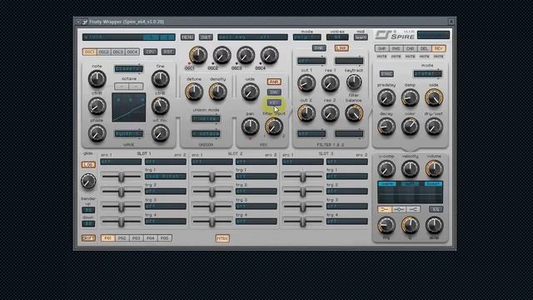Viewport: 533px width, 300px height.
Task: Open the top bar polyphony mode dropdown
Action: 307,37
